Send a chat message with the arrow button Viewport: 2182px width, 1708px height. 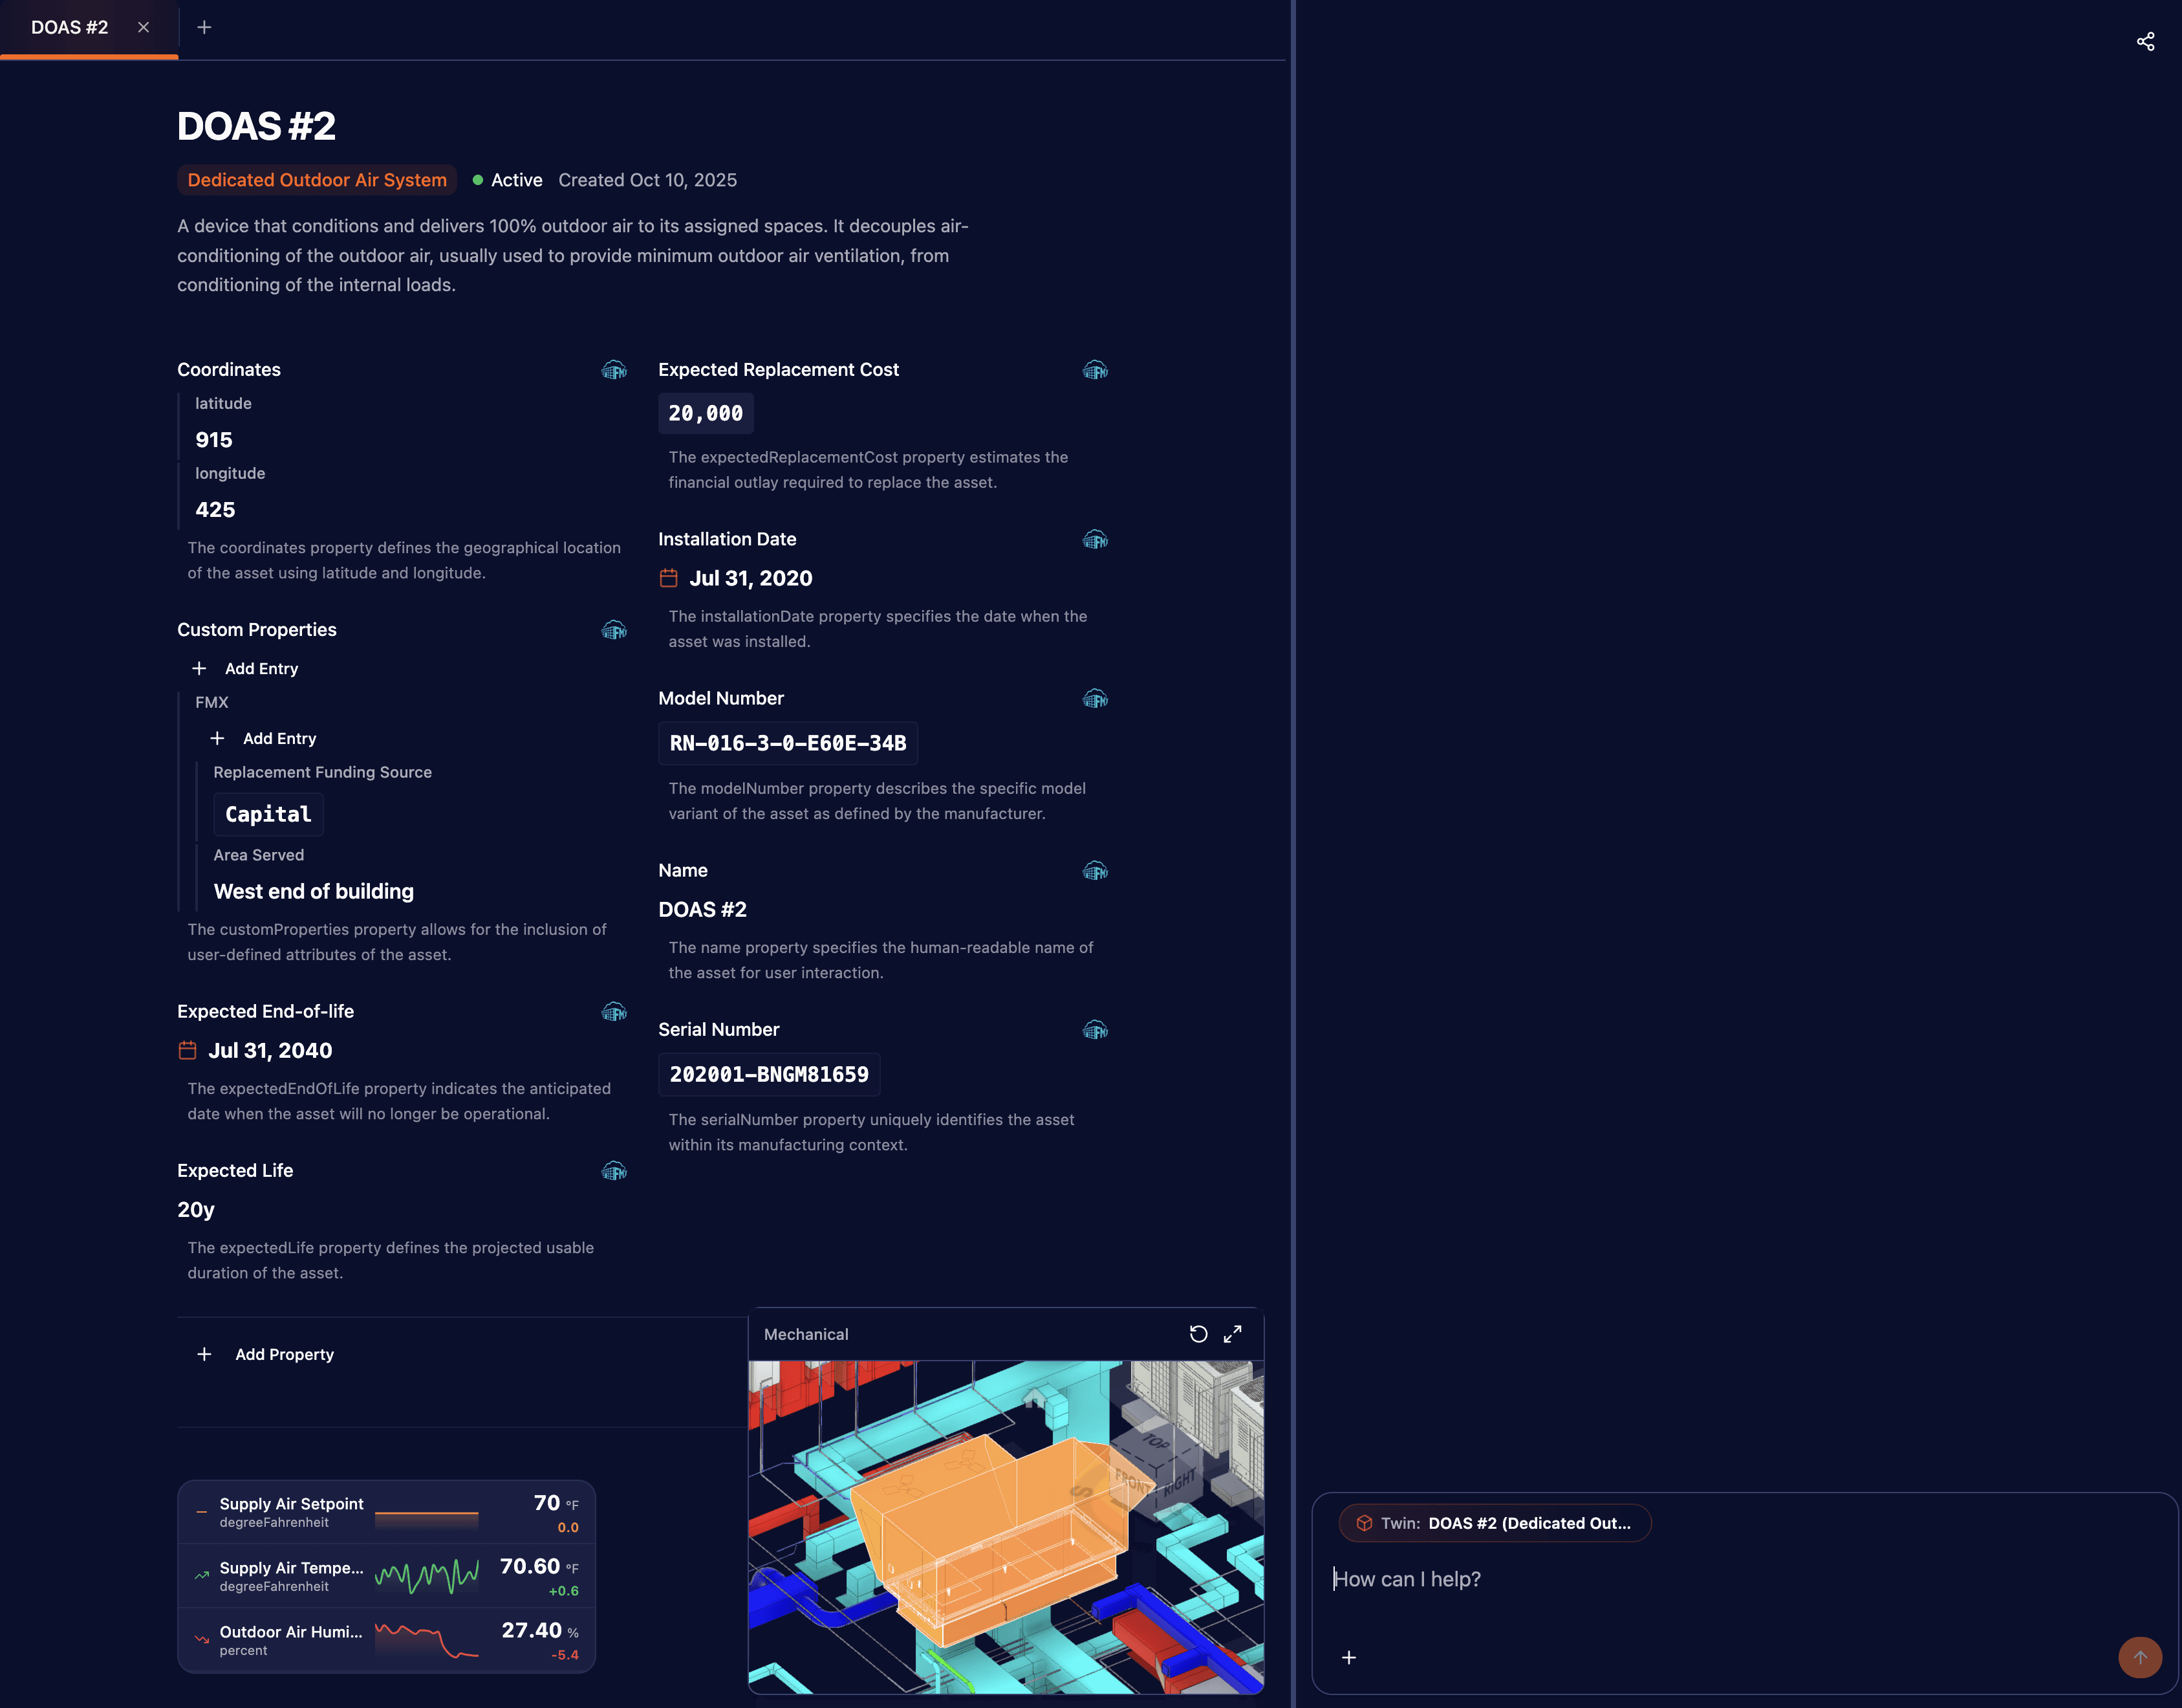(2140, 1657)
